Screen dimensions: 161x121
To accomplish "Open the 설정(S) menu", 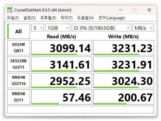I will click(29, 18).
